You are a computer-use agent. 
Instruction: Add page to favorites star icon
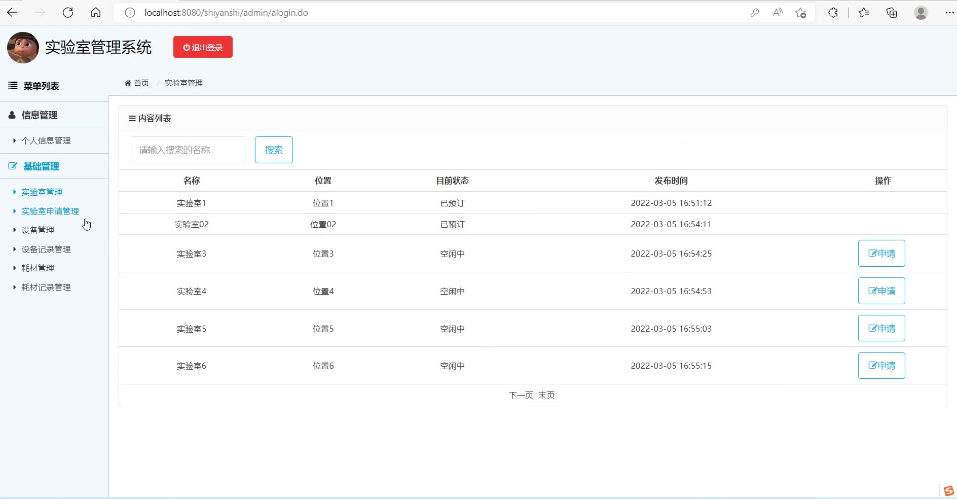[x=800, y=13]
